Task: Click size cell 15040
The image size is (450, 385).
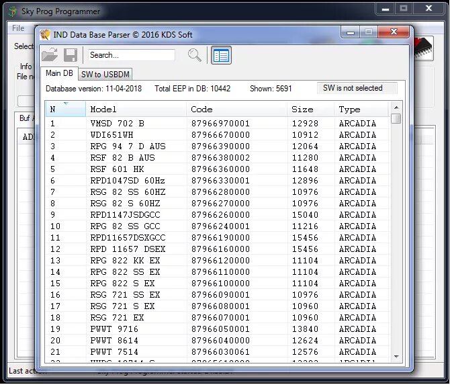Action: pyautogui.click(x=305, y=215)
